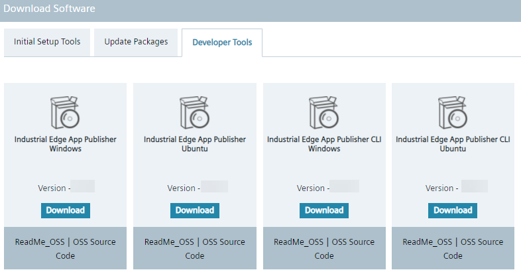The image size is (521, 278).
Task: Switch to the Initial Setup Tools tab
Action: coord(47,42)
